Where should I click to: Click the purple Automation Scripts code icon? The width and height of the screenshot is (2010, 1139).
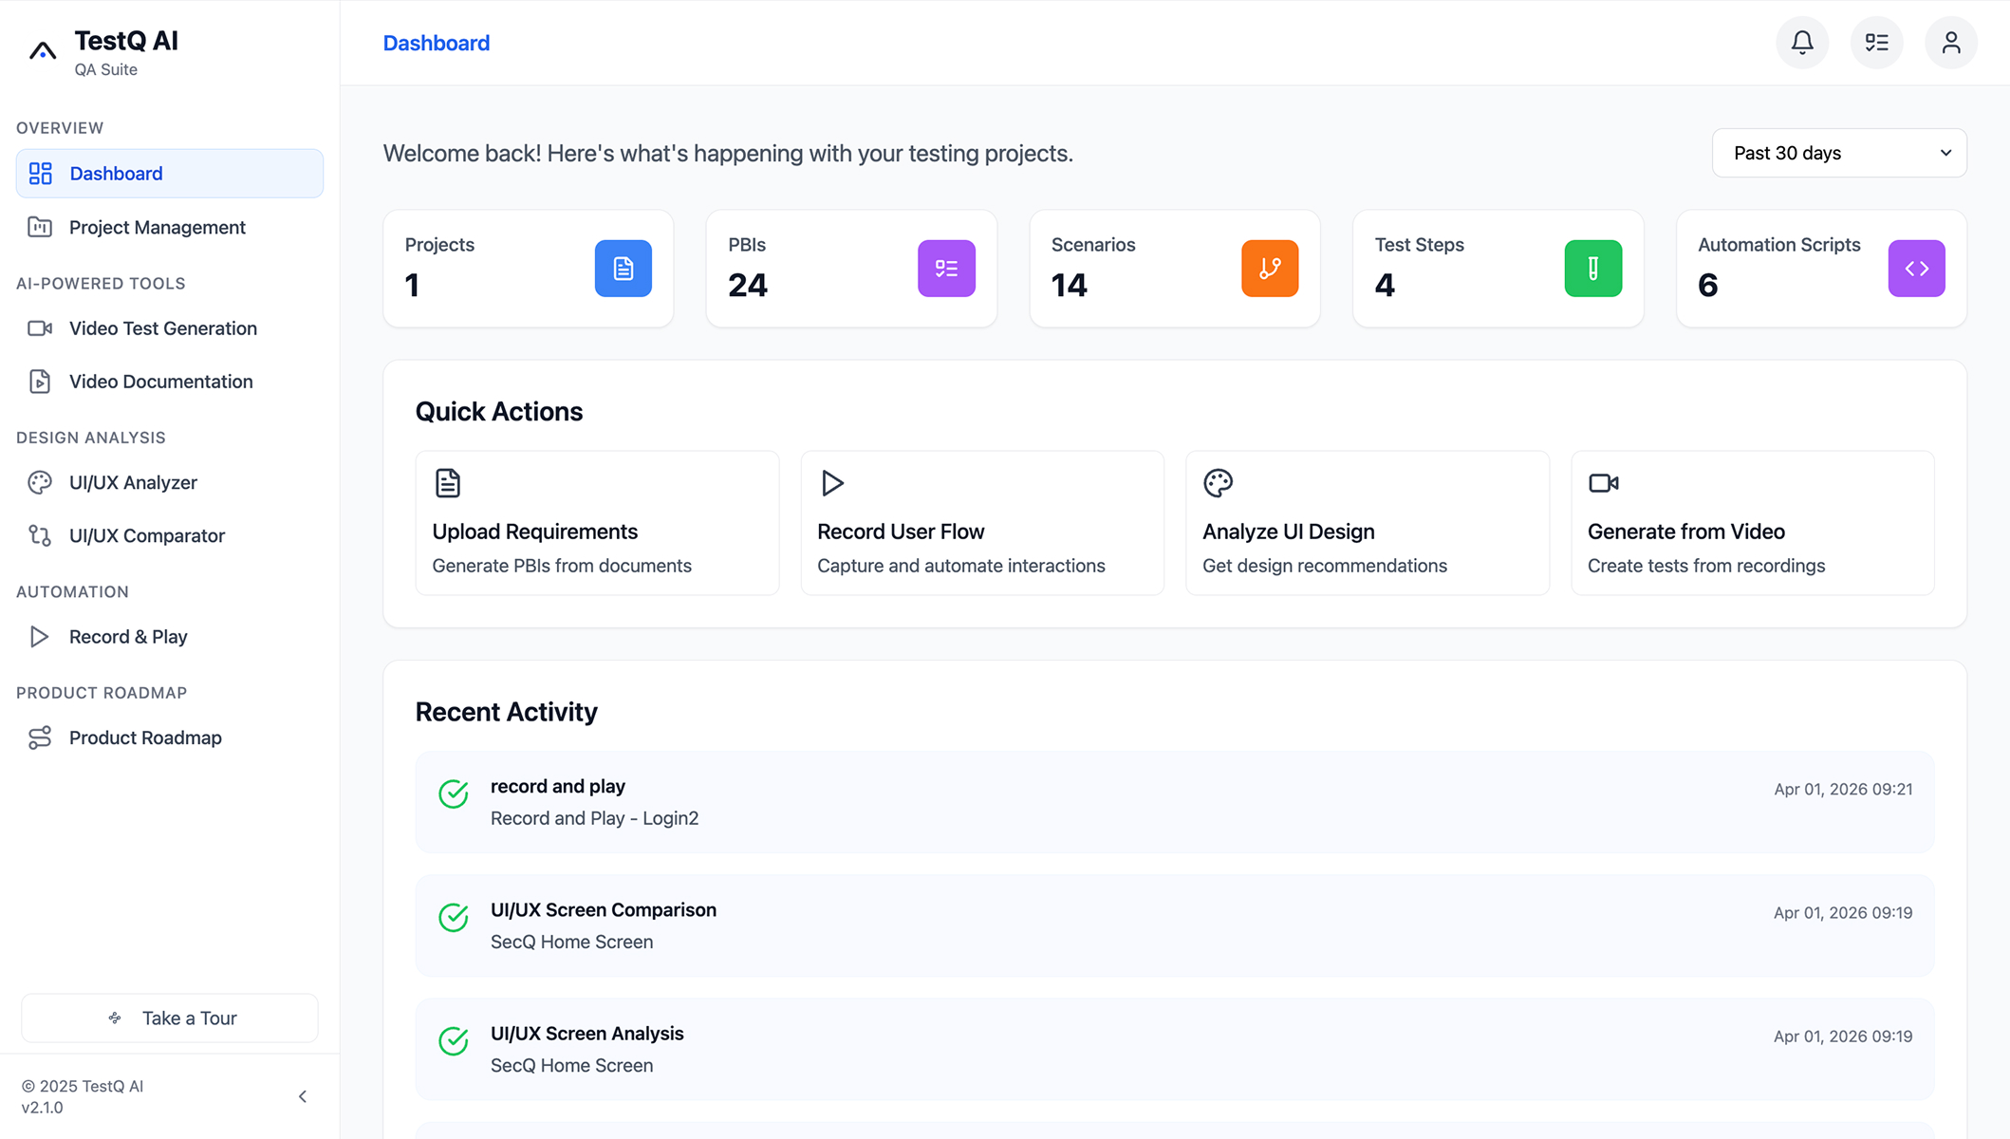[1917, 269]
